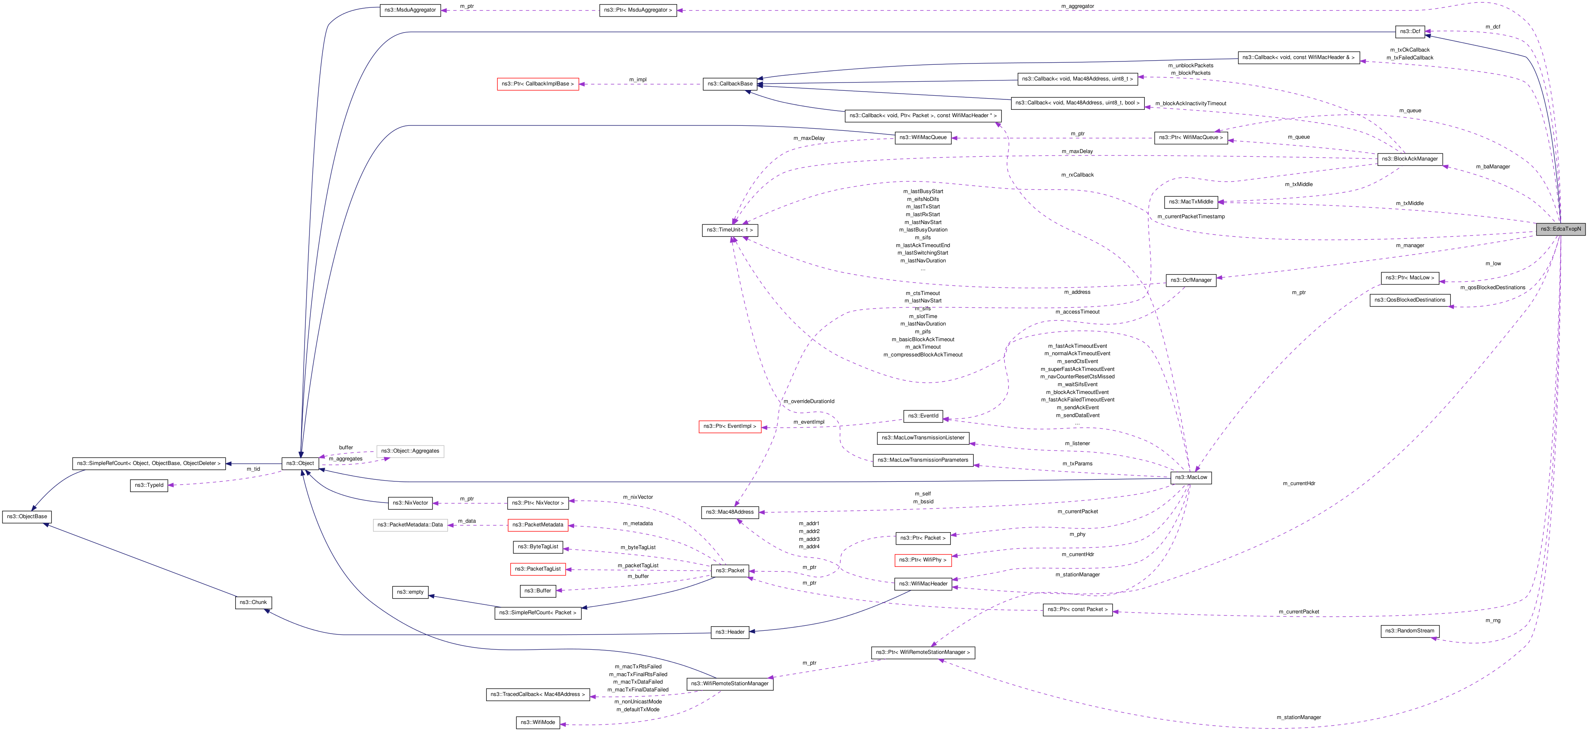
Task: Open ns3::TracedCallback< Mac48Address > node
Action: pyautogui.click(x=538, y=695)
